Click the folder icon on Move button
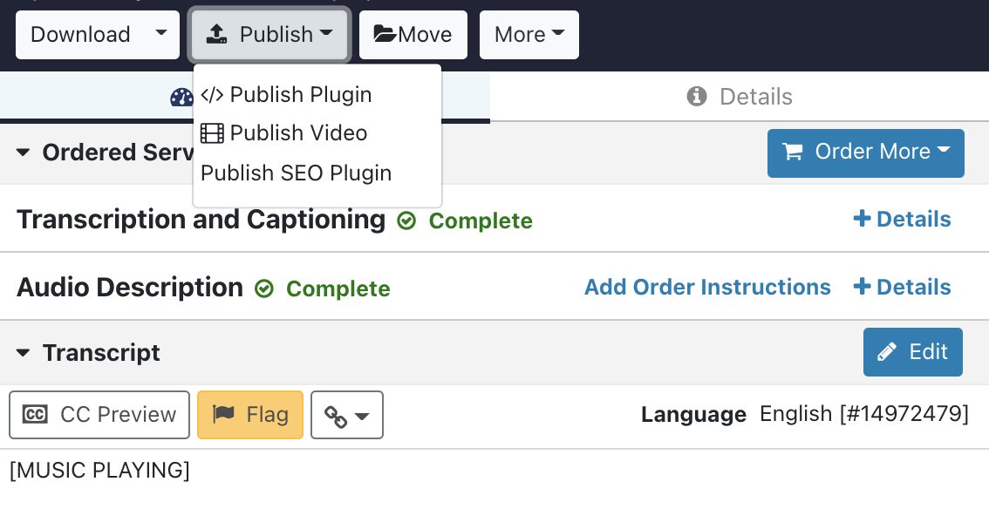Image resolution: width=989 pixels, height=509 pixels. [x=385, y=34]
